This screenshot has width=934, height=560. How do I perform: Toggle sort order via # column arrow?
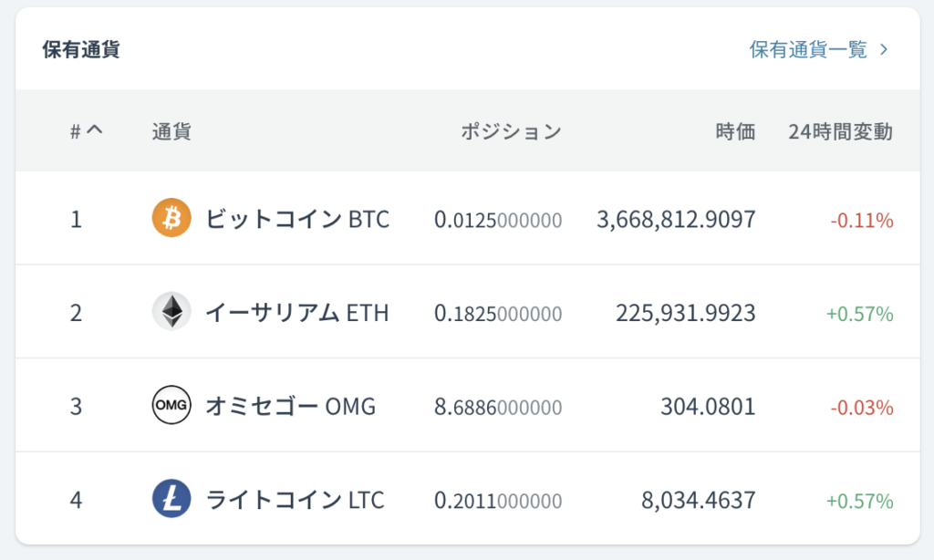click(94, 130)
